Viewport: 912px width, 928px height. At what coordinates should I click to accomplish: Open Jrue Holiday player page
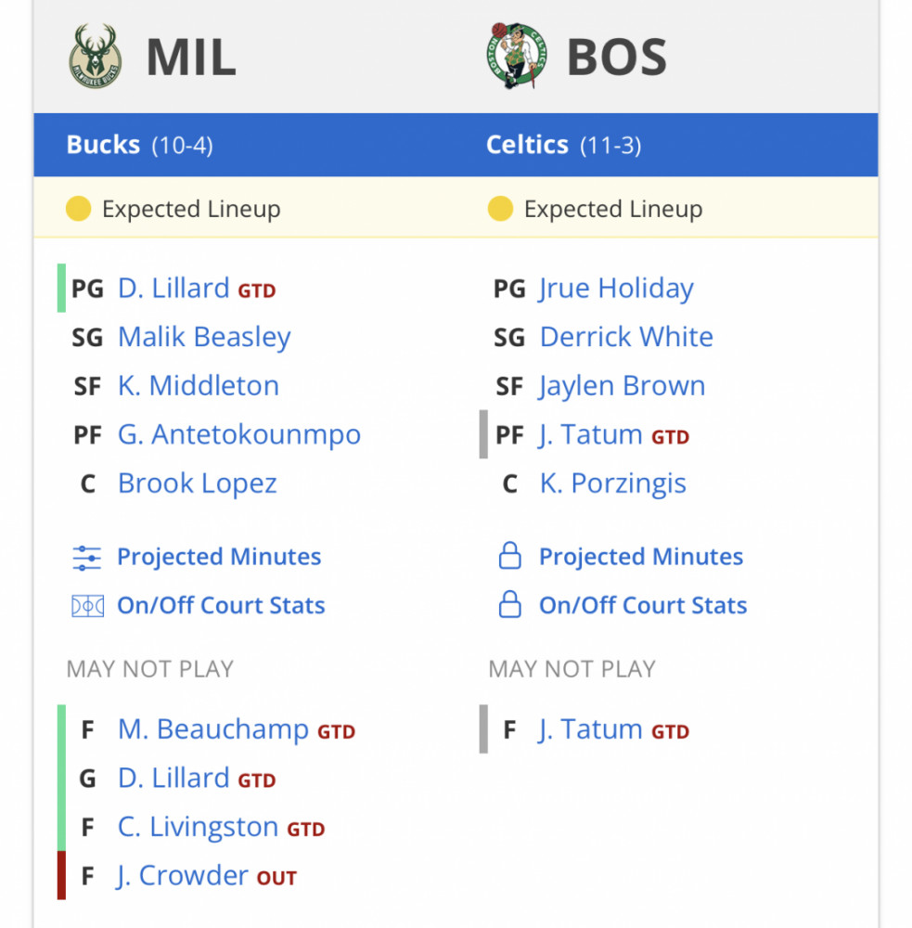(x=616, y=289)
